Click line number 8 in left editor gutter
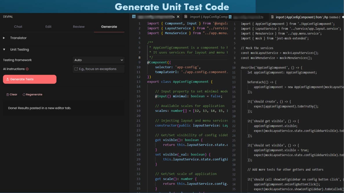Screen dimensions: 344x193 [x=139, y=57]
